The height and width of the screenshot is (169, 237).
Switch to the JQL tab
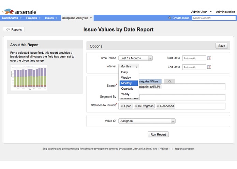click(169, 81)
